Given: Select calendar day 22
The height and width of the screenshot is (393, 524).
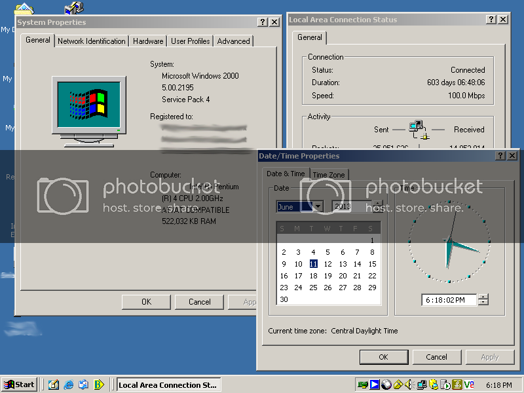Looking at the screenshot, I should (x=372, y=276).
